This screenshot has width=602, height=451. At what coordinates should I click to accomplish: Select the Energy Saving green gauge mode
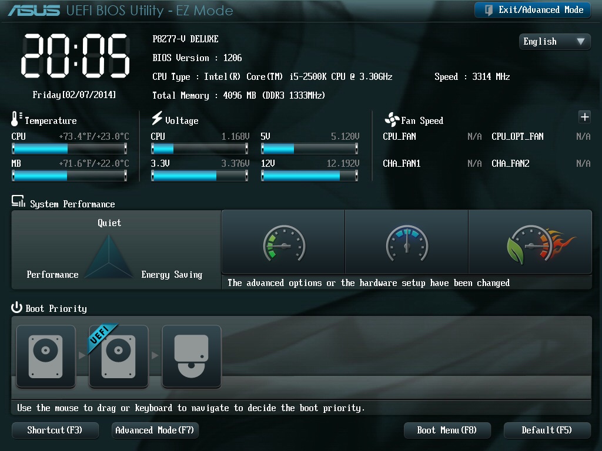click(x=284, y=243)
